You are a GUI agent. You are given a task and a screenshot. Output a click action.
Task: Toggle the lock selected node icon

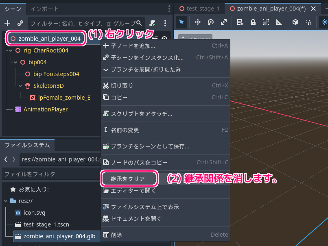pyautogui.click(x=253, y=22)
